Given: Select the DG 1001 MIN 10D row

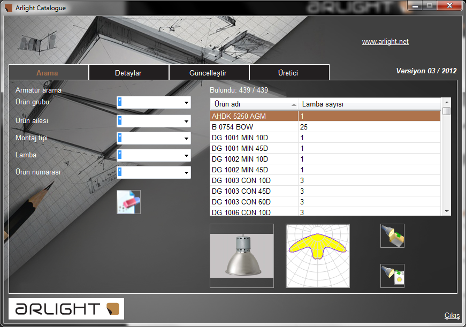Looking at the screenshot, I should pyautogui.click(x=325, y=138).
